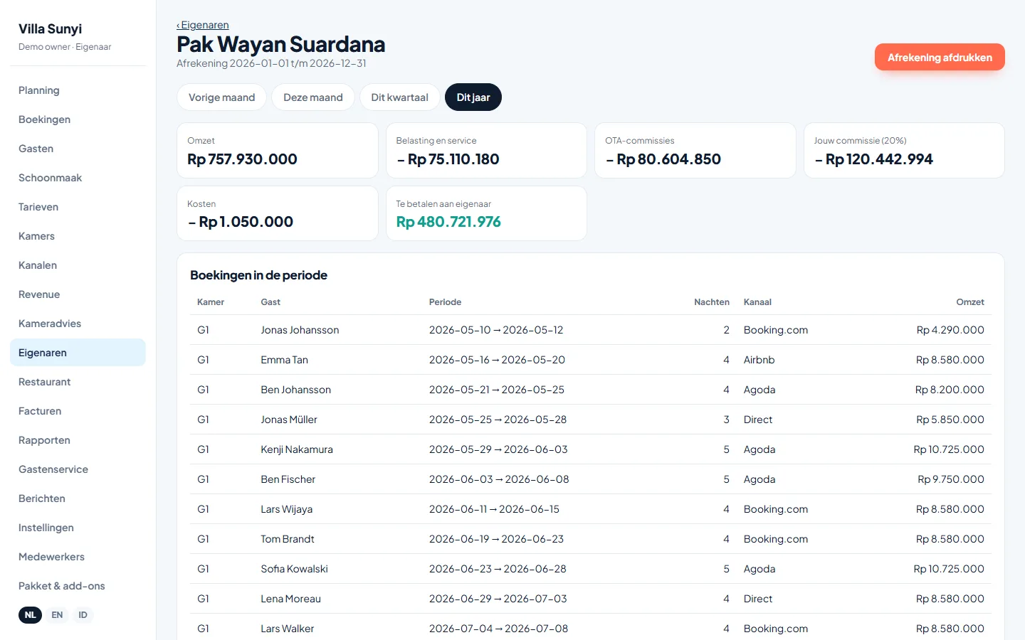Switch language to ID
This screenshot has height=640, width=1025.
click(83, 615)
